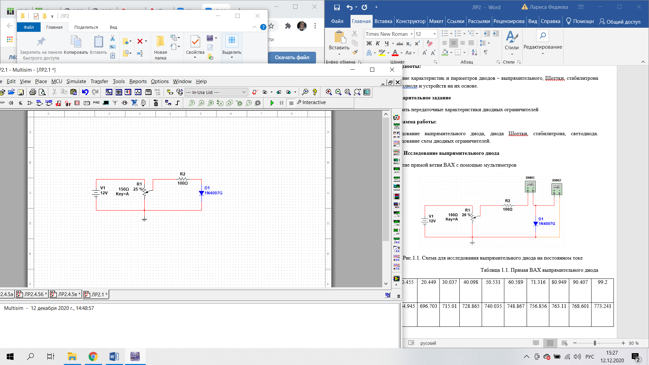
Task: Open the Place menu in Multisim
Action: point(41,81)
